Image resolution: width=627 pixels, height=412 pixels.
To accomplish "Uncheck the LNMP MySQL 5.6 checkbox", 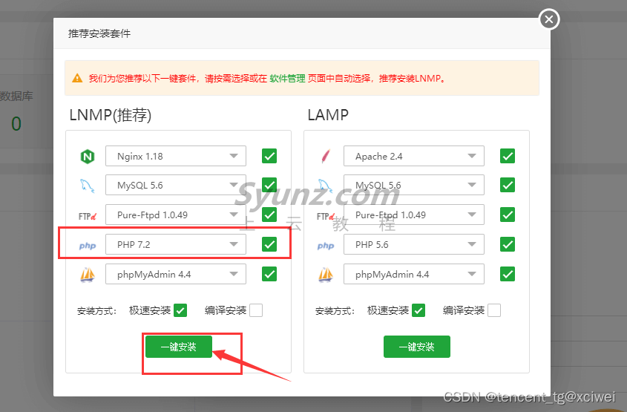I will click(x=269, y=185).
